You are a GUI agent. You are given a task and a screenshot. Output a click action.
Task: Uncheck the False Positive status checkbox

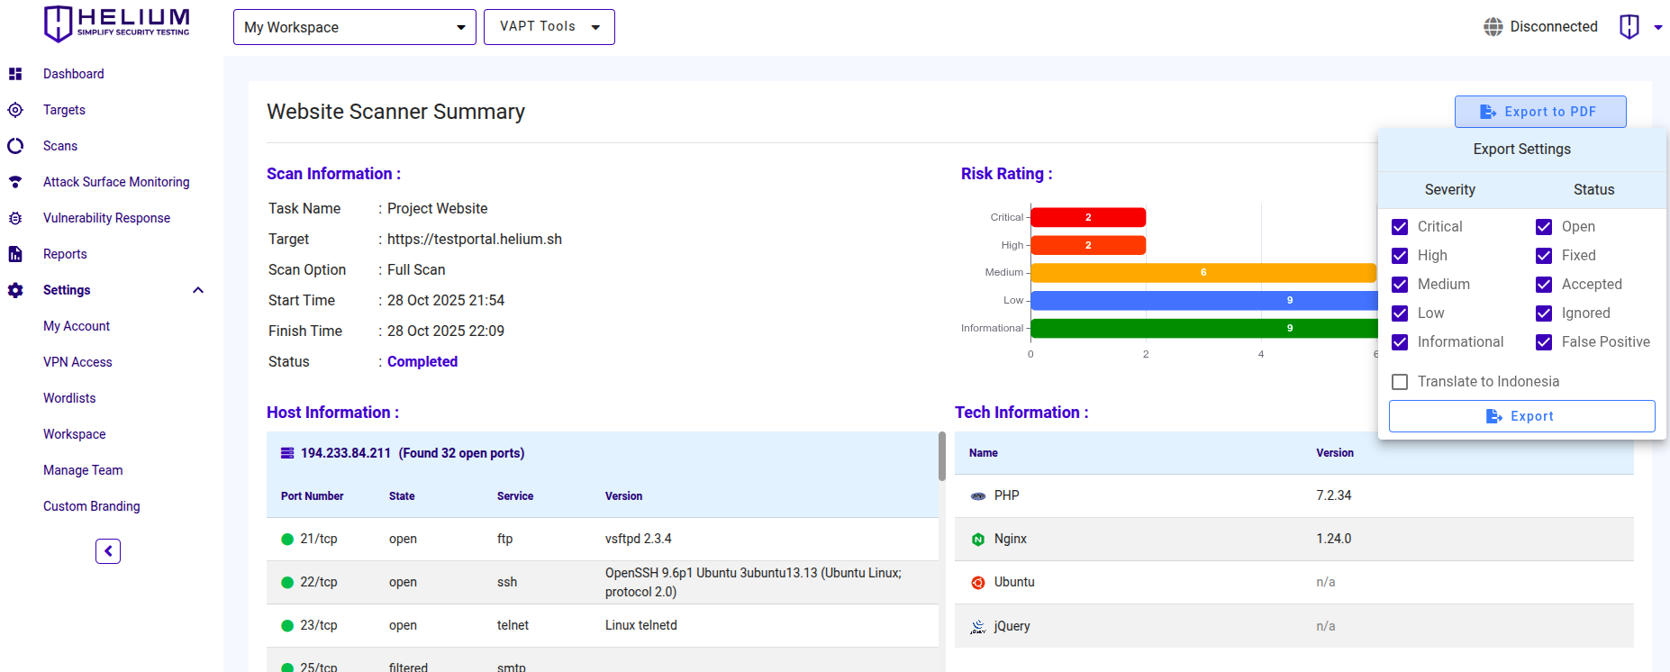[1544, 342]
